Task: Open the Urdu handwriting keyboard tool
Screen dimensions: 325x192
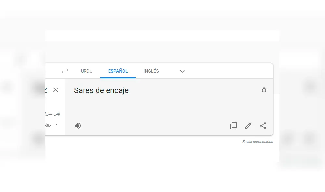Action: click(48, 125)
